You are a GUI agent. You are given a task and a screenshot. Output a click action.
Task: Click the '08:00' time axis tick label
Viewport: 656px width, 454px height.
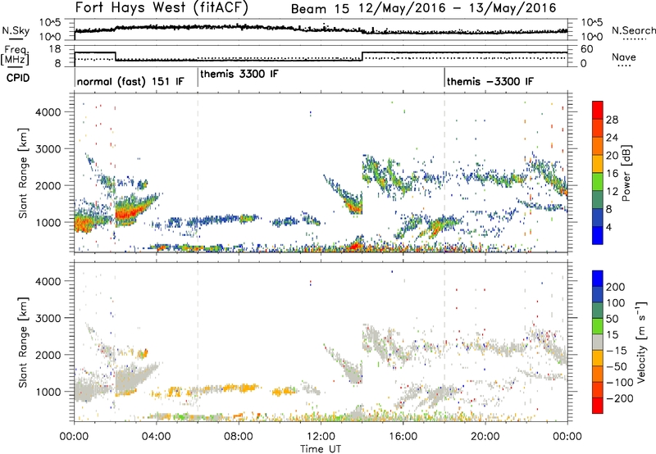[x=239, y=437]
